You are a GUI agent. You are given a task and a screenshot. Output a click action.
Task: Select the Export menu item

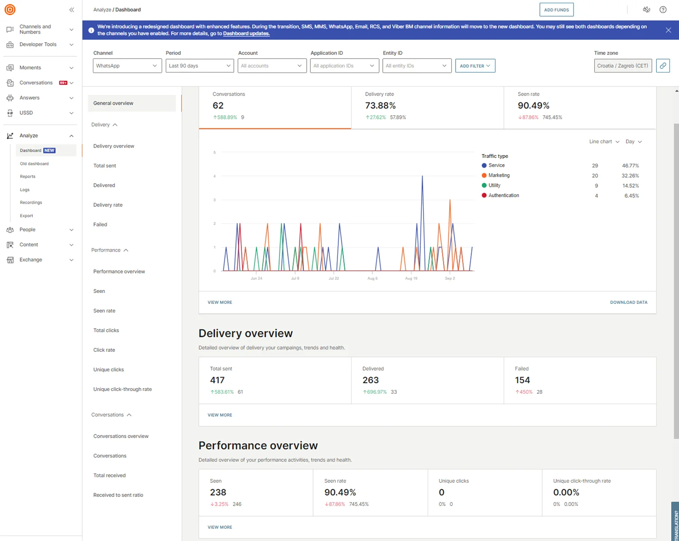tap(26, 215)
